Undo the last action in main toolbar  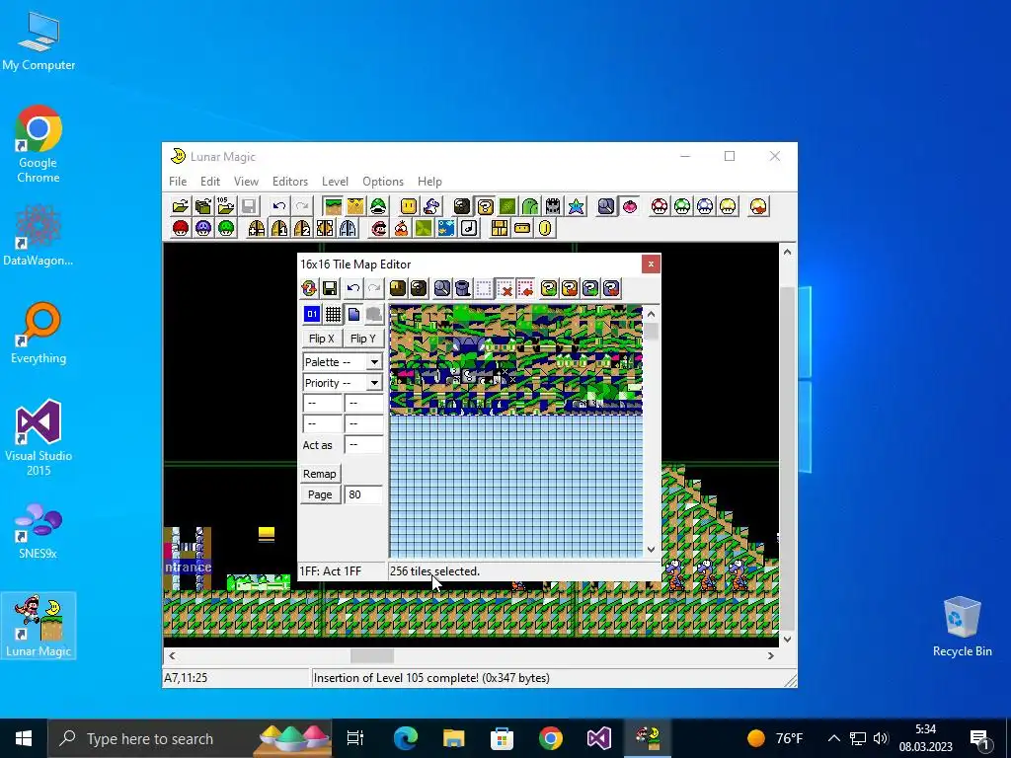279,206
